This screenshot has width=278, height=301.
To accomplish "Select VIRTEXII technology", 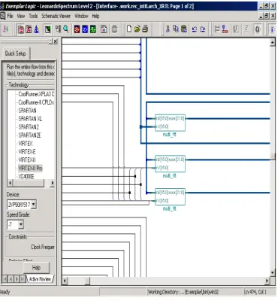I will pos(27,160).
